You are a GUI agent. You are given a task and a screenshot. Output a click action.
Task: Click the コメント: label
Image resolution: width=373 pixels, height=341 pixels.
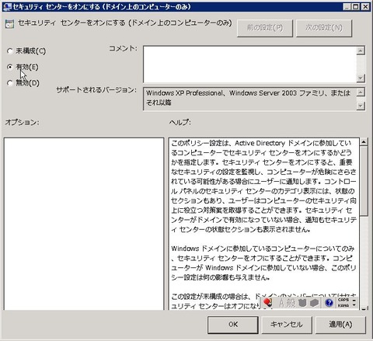tap(123, 48)
